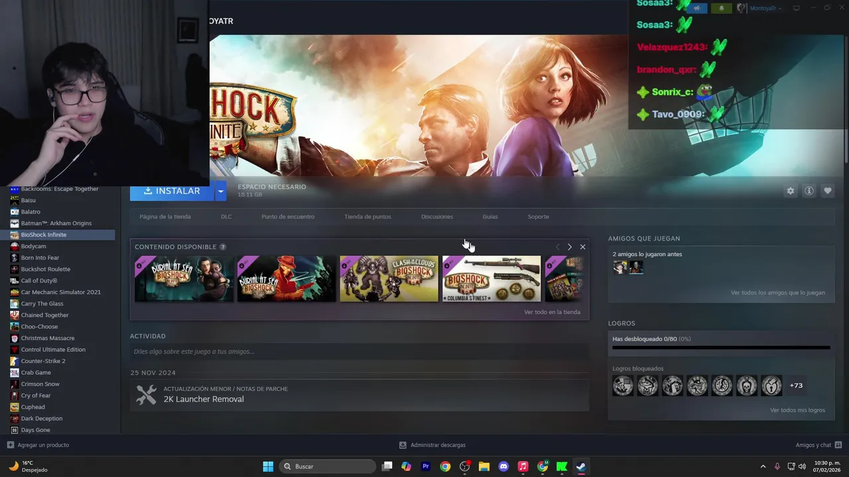Image resolution: width=849 pixels, height=477 pixels.
Task: Click the game info circle icon
Action: tap(809, 191)
